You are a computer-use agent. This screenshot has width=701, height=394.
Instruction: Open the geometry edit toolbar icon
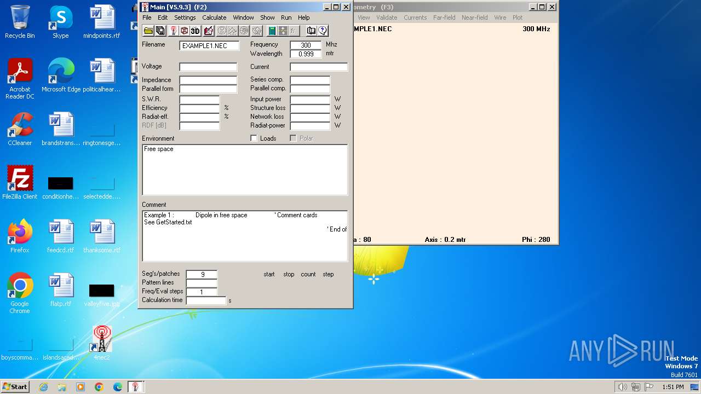click(208, 31)
